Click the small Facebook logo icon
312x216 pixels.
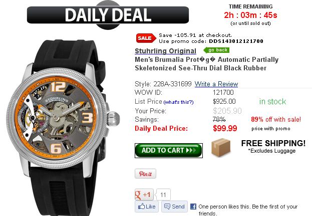click(x=193, y=207)
